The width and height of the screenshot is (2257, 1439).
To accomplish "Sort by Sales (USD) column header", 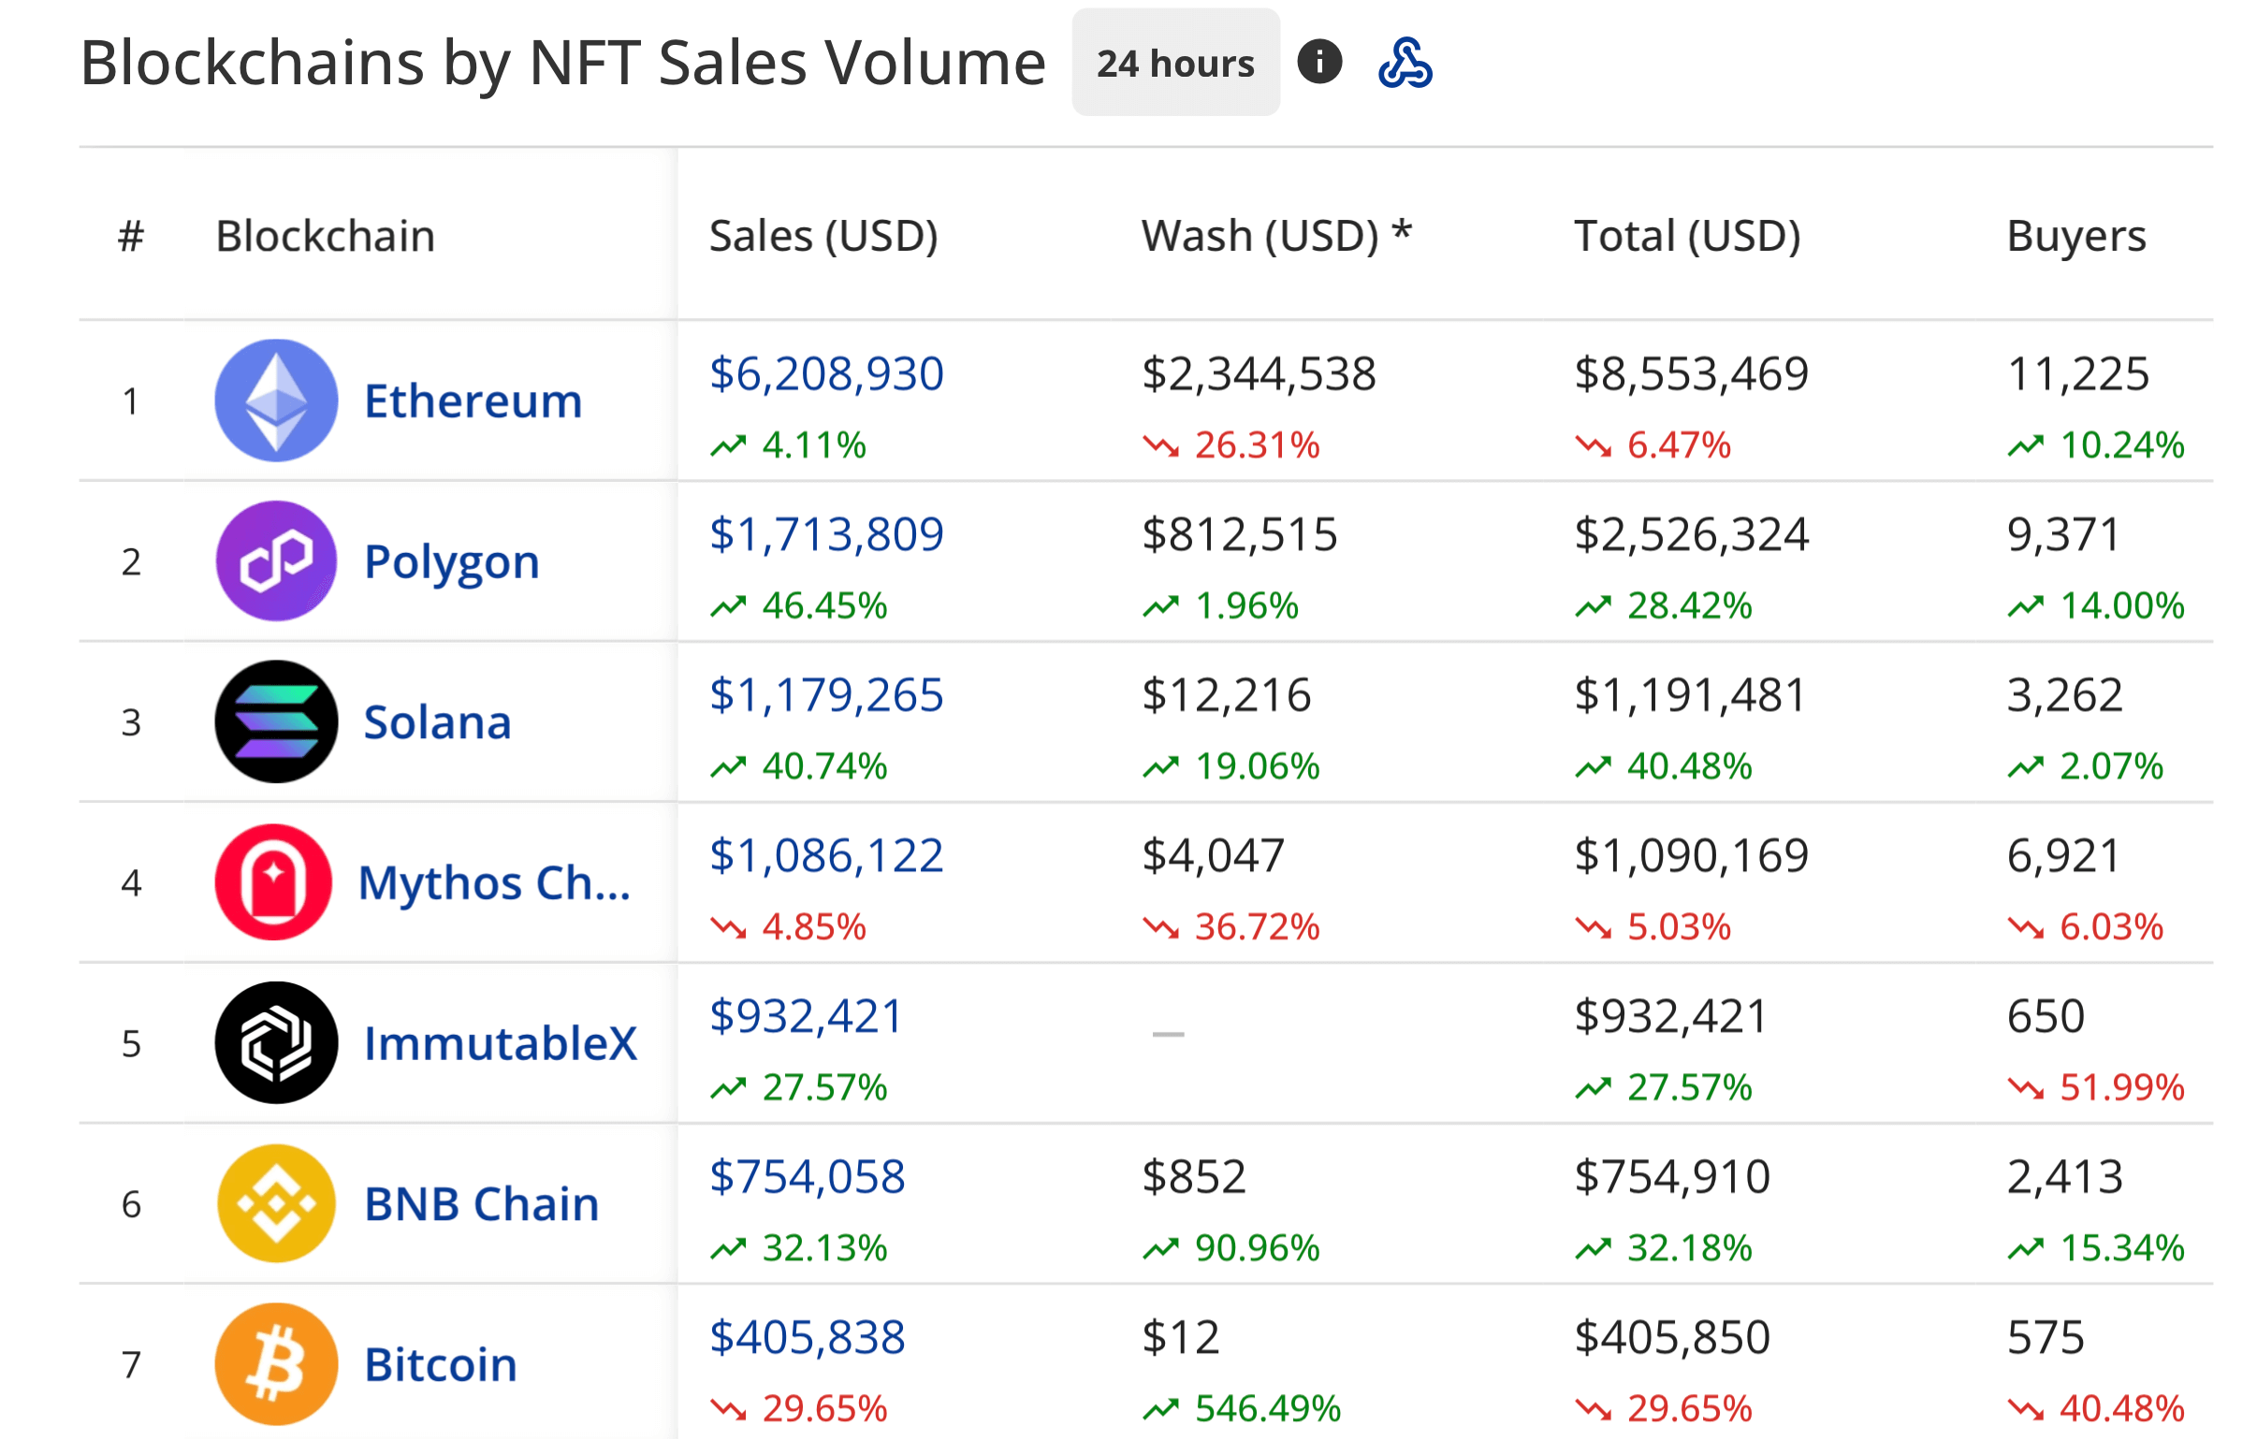I will click(823, 235).
